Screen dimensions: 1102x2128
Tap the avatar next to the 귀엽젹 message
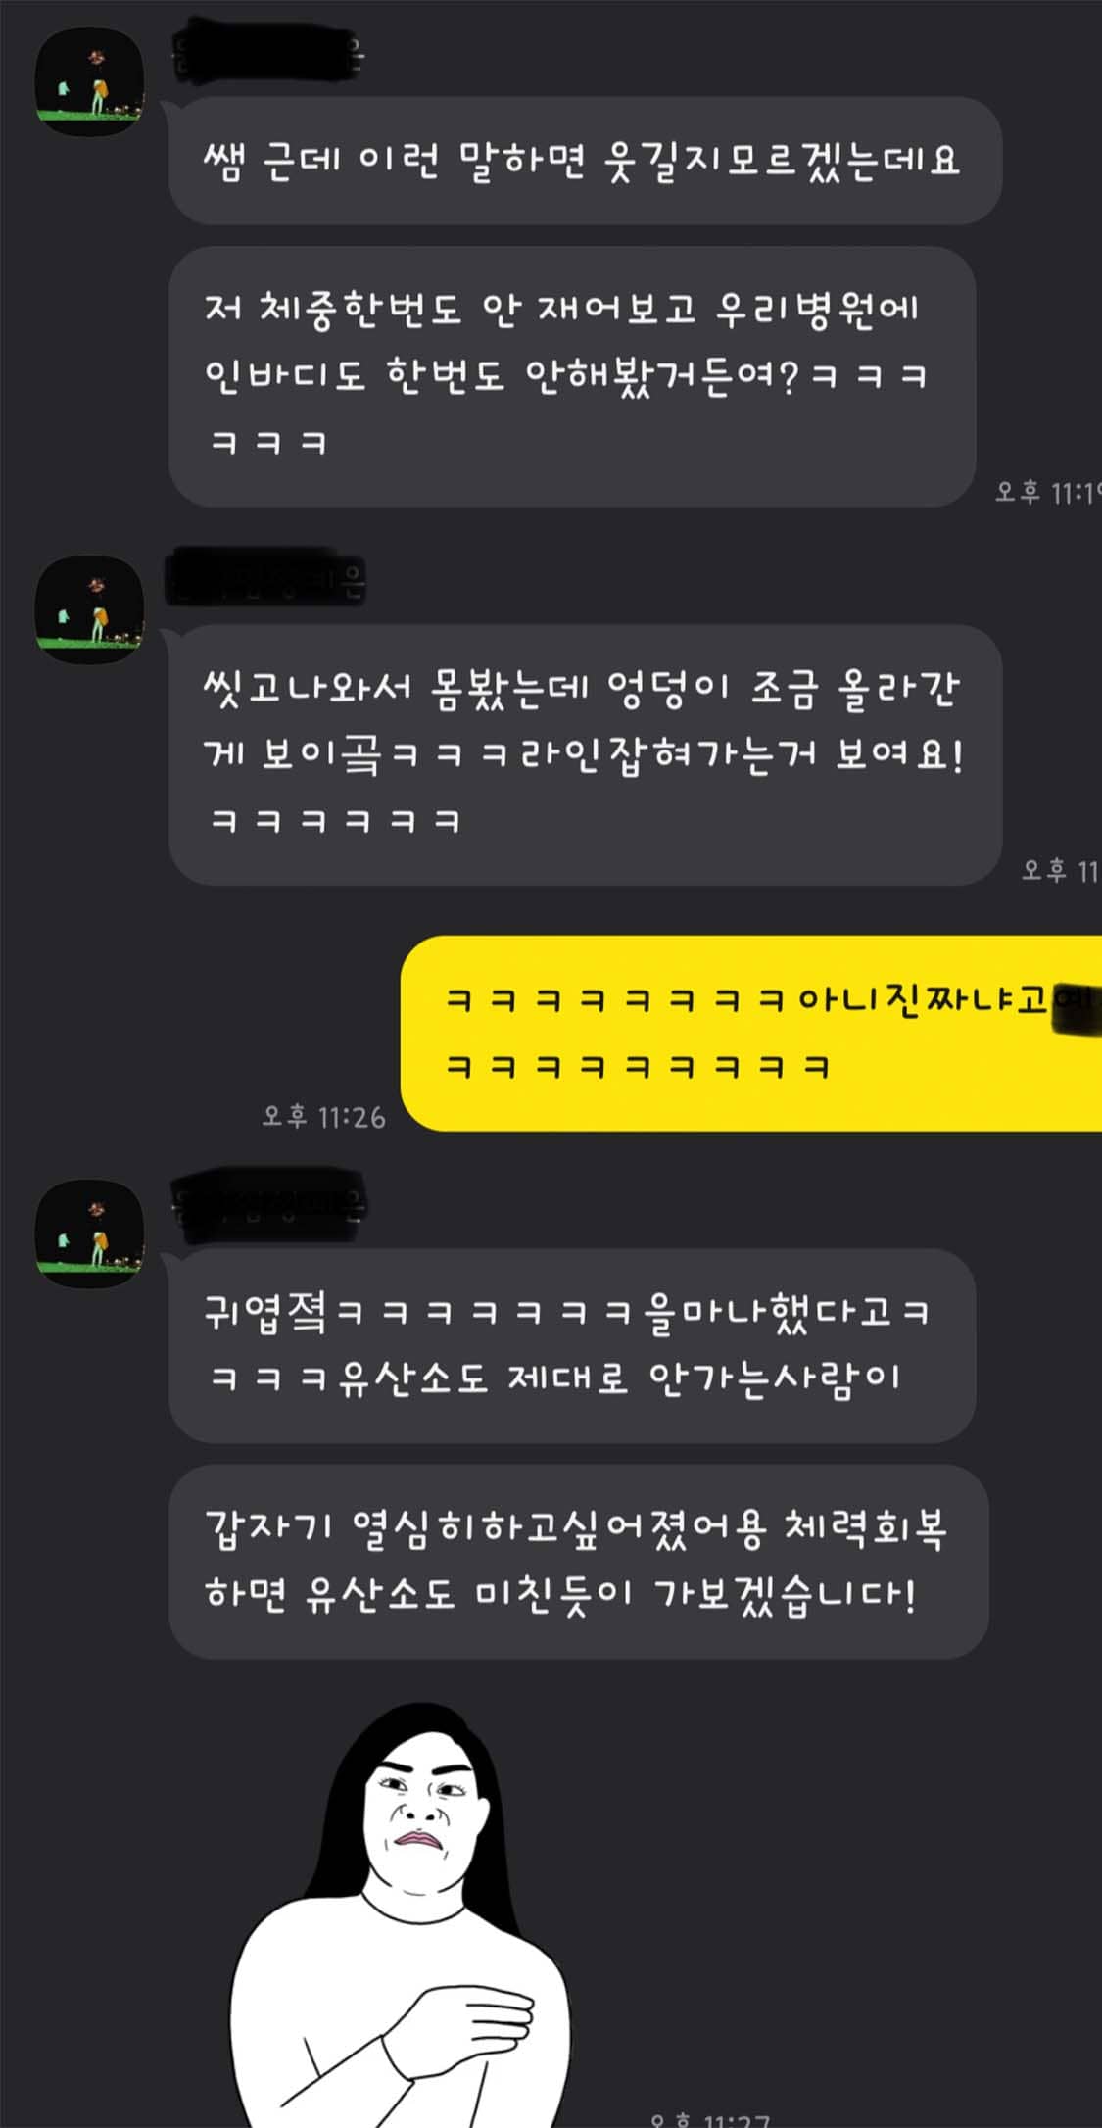[90, 1233]
